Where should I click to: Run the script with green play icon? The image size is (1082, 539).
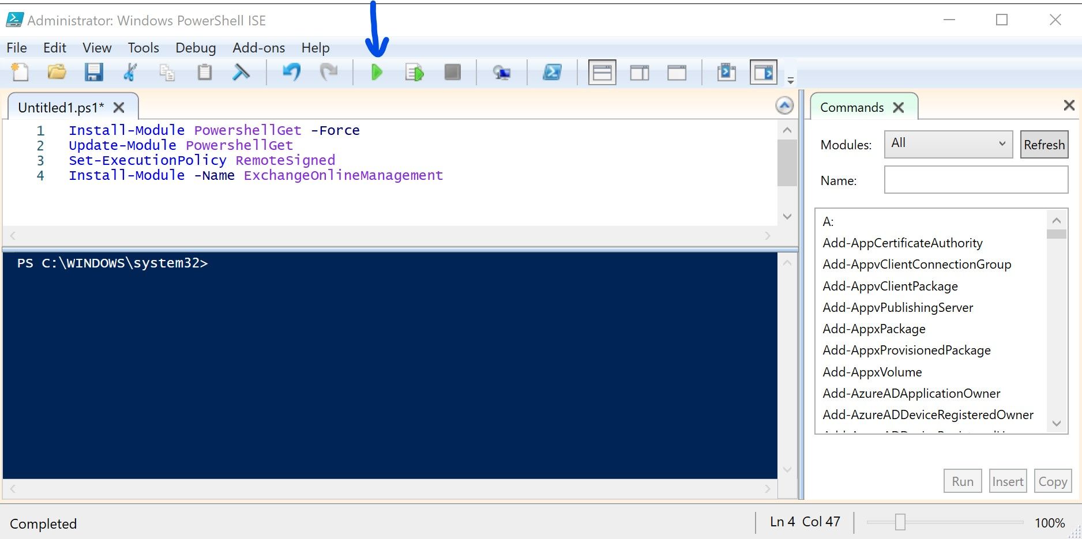coord(377,72)
